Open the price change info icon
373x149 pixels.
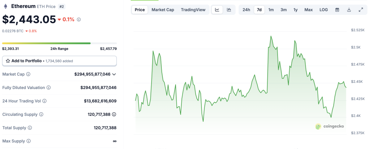point(79,20)
